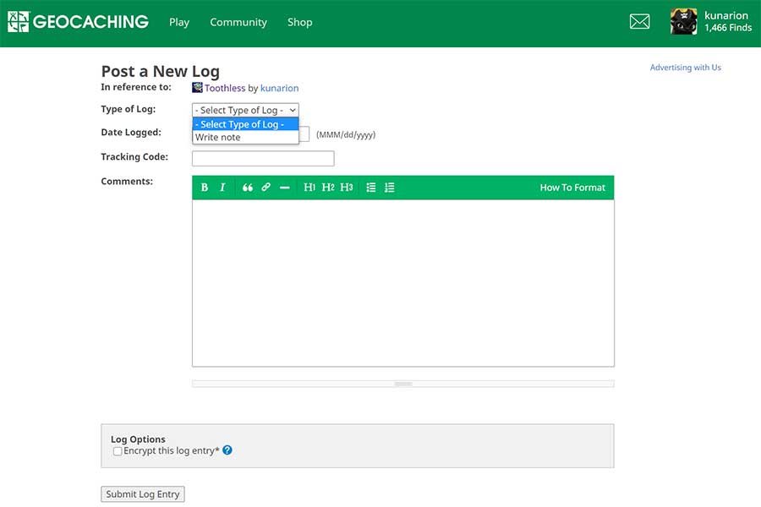The width and height of the screenshot is (761, 507).
Task: Open the How To Format link
Action: (572, 188)
